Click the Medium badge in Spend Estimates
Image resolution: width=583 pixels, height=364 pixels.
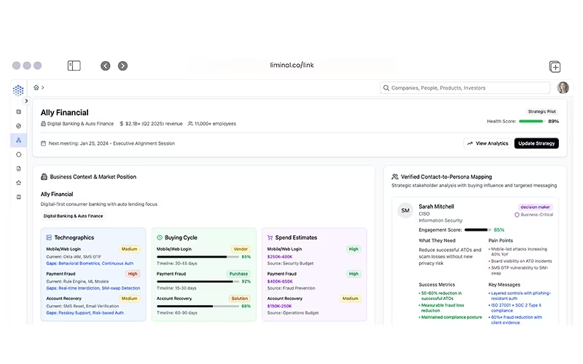(351, 298)
